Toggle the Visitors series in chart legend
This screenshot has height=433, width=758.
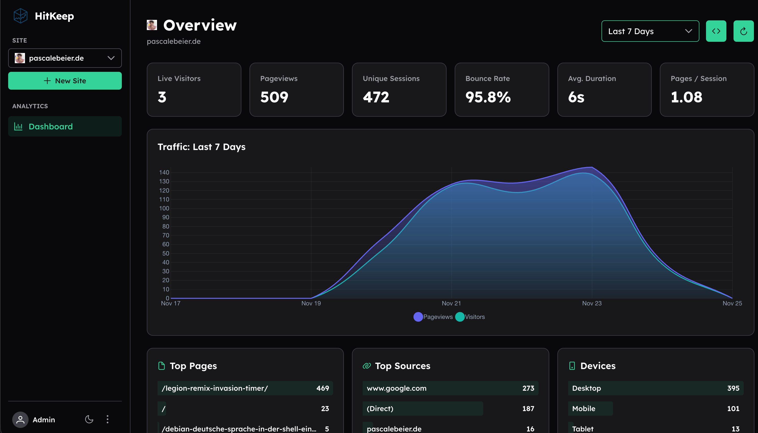[x=469, y=317]
